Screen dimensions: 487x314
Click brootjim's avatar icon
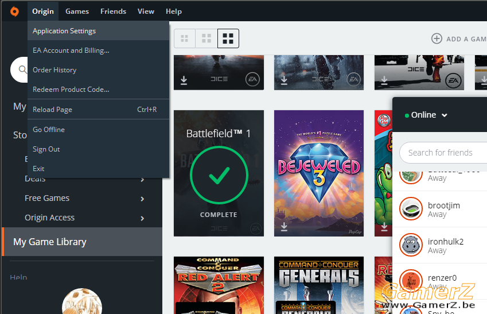coord(411,209)
